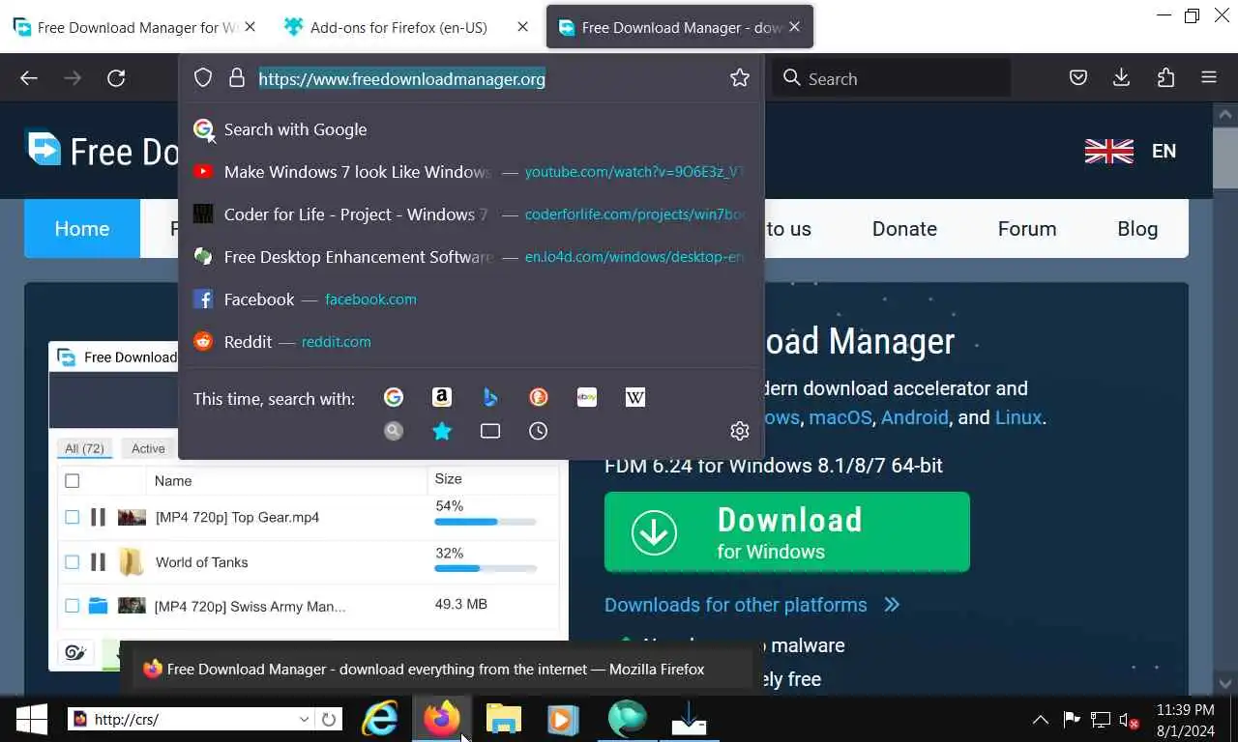Switch to Add-ons for Firefox tab

[x=398, y=27]
